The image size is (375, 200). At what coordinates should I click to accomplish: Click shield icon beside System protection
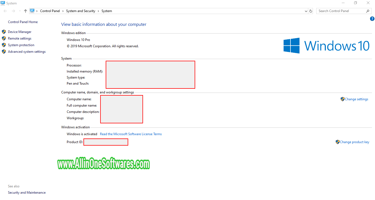click(4, 45)
